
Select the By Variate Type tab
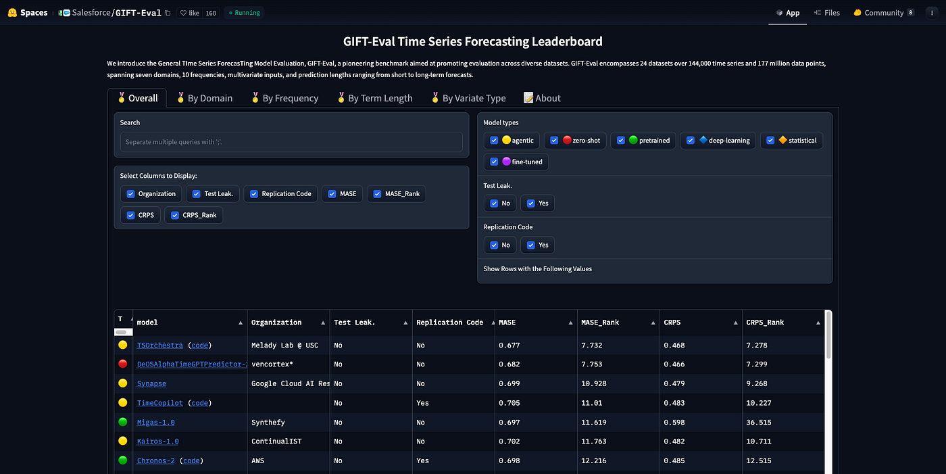click(468, 98)
